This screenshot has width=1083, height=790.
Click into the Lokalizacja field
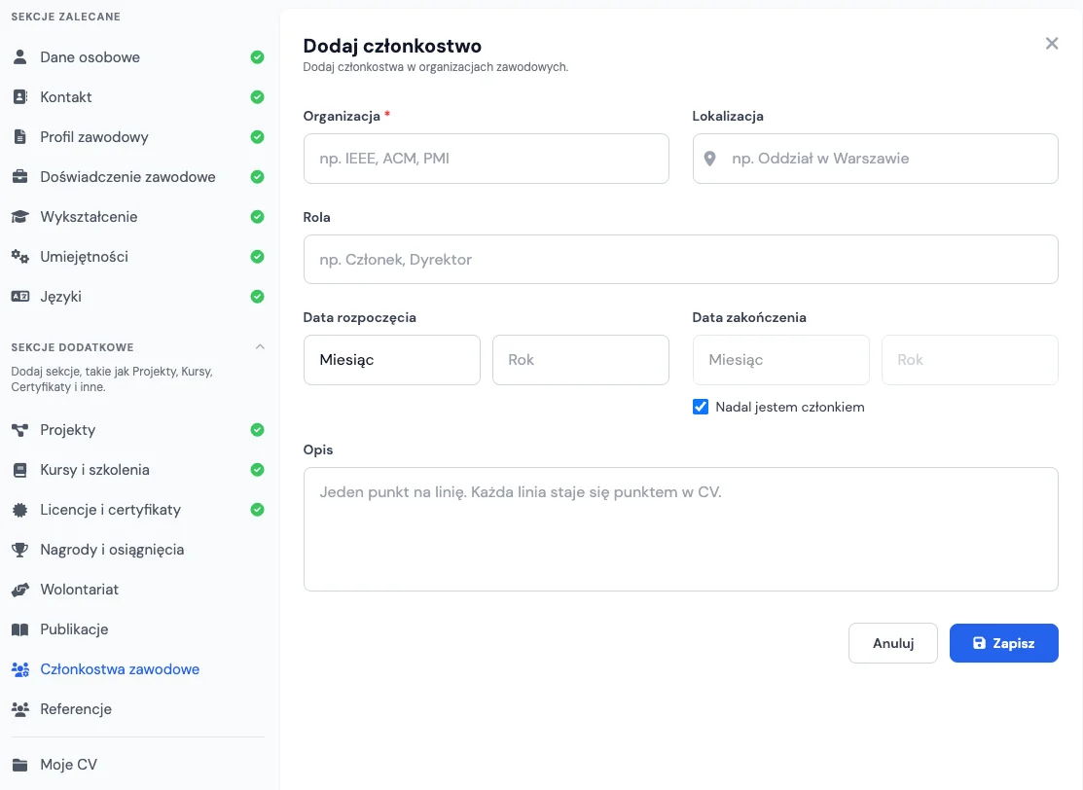[x=875, y=159]
